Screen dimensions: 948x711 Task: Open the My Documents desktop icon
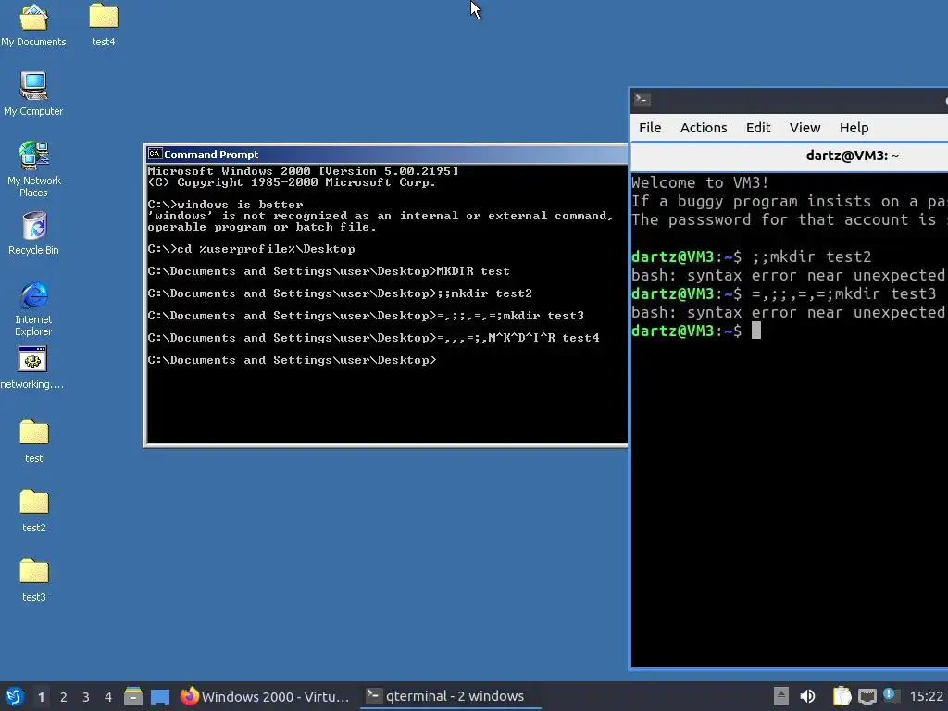[33, 24]
